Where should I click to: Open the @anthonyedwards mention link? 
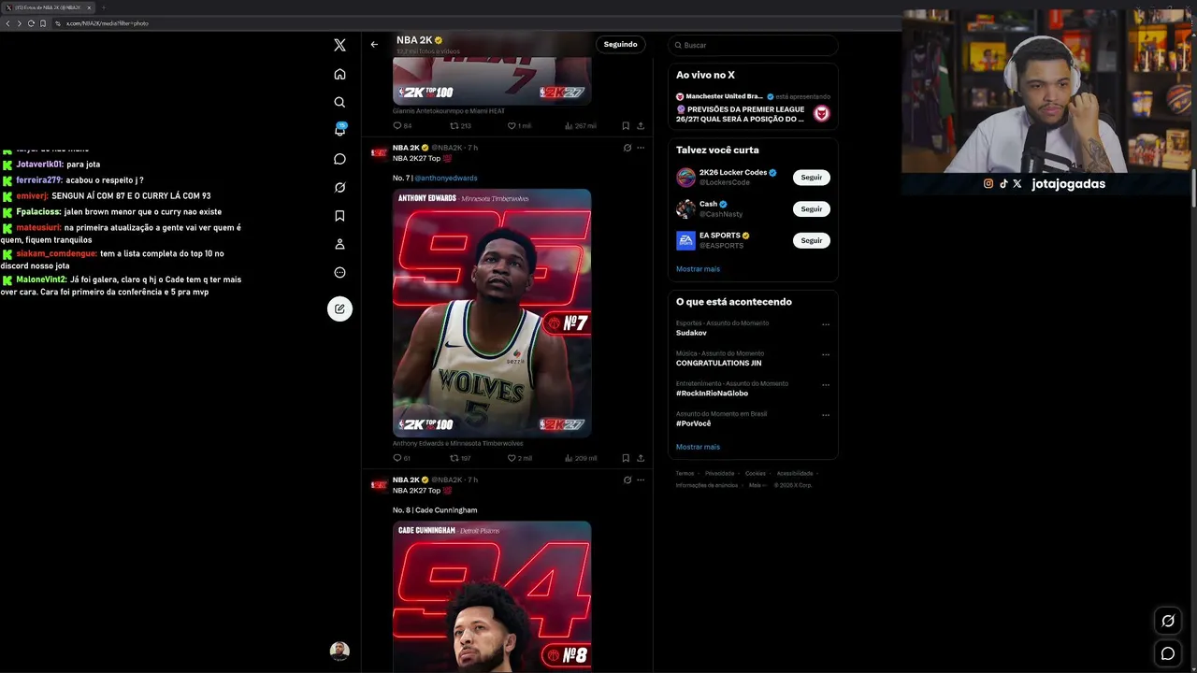click(446, 178)
